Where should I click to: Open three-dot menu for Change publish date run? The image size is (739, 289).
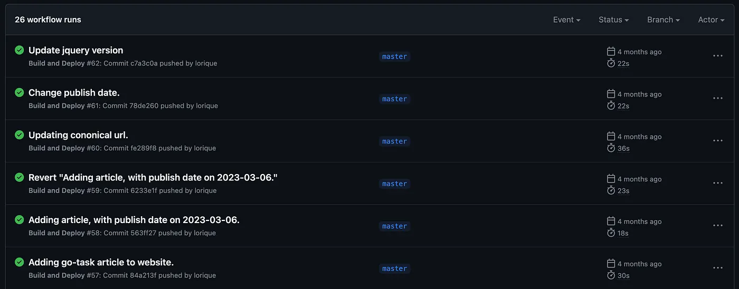coord(717,98)
